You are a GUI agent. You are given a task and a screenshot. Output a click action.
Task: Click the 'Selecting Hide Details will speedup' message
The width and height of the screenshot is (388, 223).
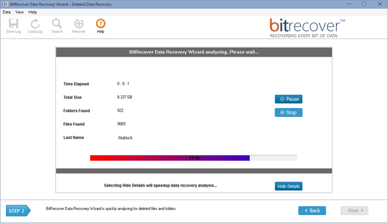point(161,185)
